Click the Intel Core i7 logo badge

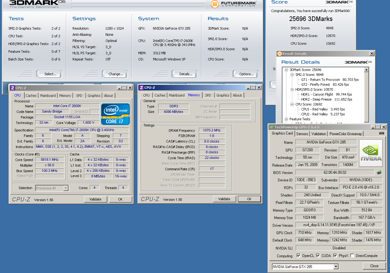click(x=115, y=114)
